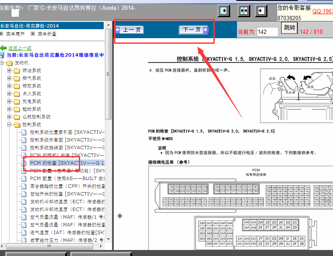333x256 pixels.
Task: Select the 起动系统 folder icon
Action: click(x=17, y=109)
